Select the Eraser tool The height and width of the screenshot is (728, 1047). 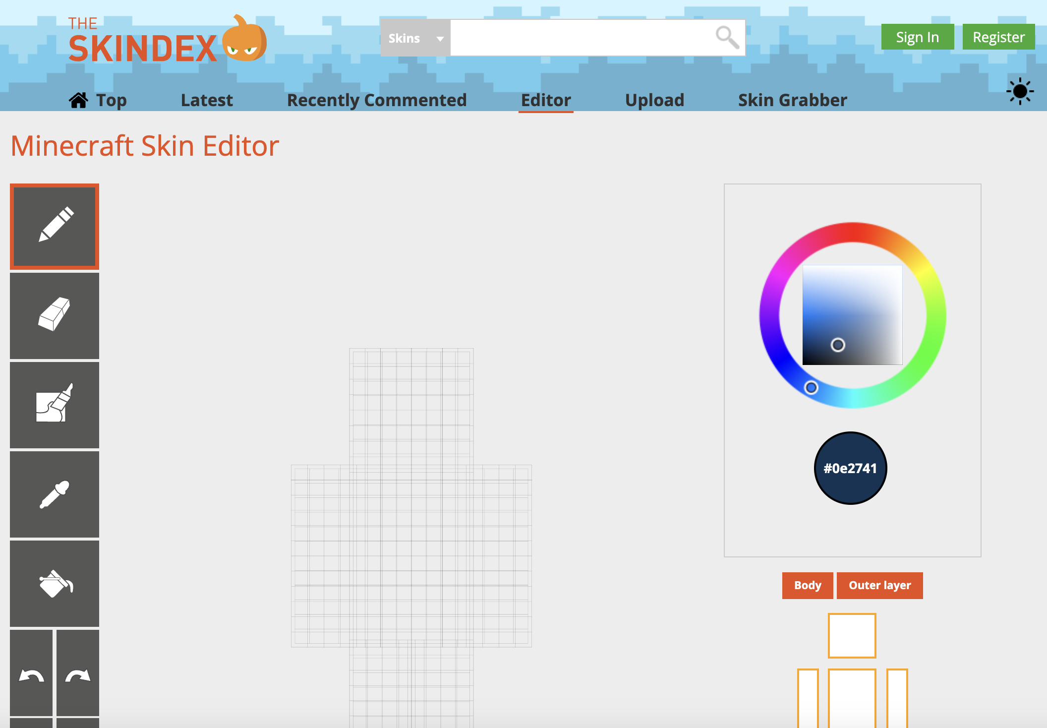tap(55, 315)
